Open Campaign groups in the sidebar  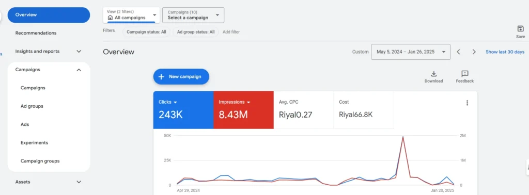pos(40,161)
